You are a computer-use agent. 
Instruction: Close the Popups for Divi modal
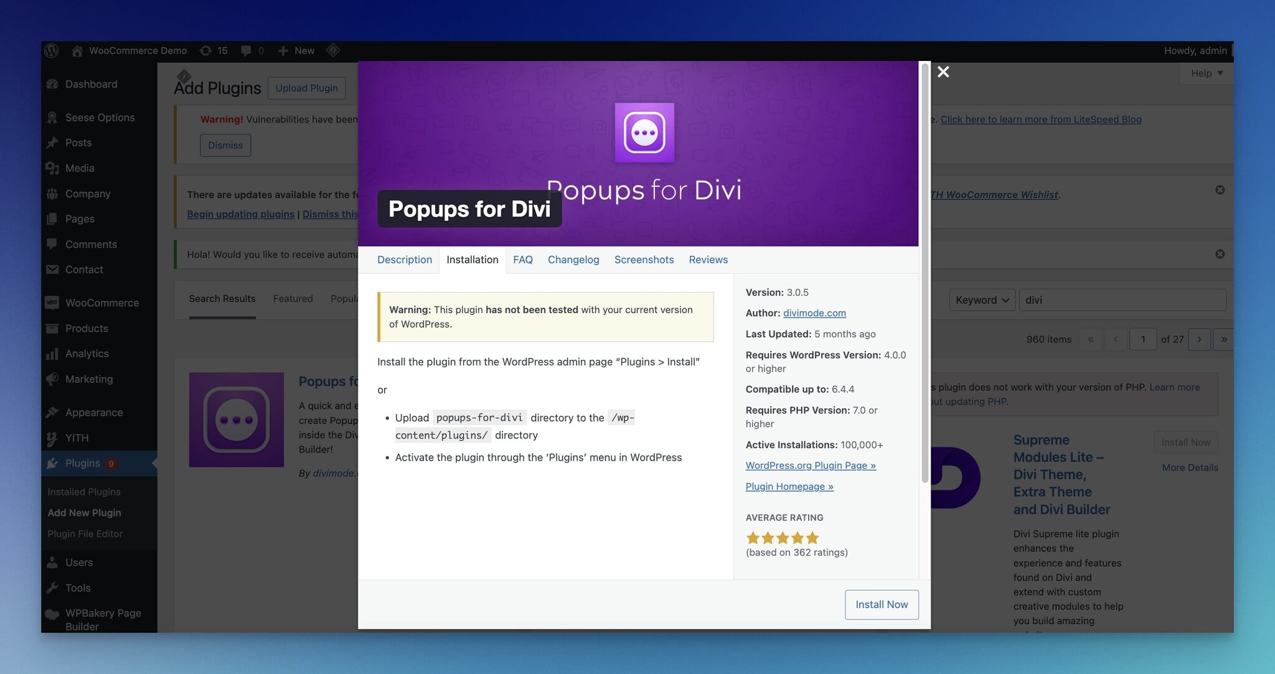coord(943,72)
